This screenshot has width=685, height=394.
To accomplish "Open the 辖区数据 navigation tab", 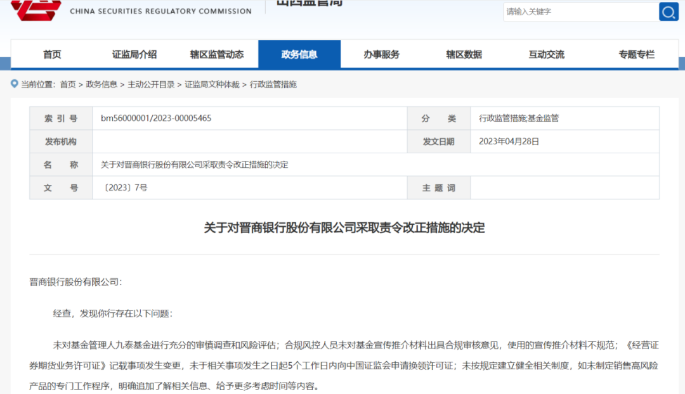I will (x=464, y=54).
